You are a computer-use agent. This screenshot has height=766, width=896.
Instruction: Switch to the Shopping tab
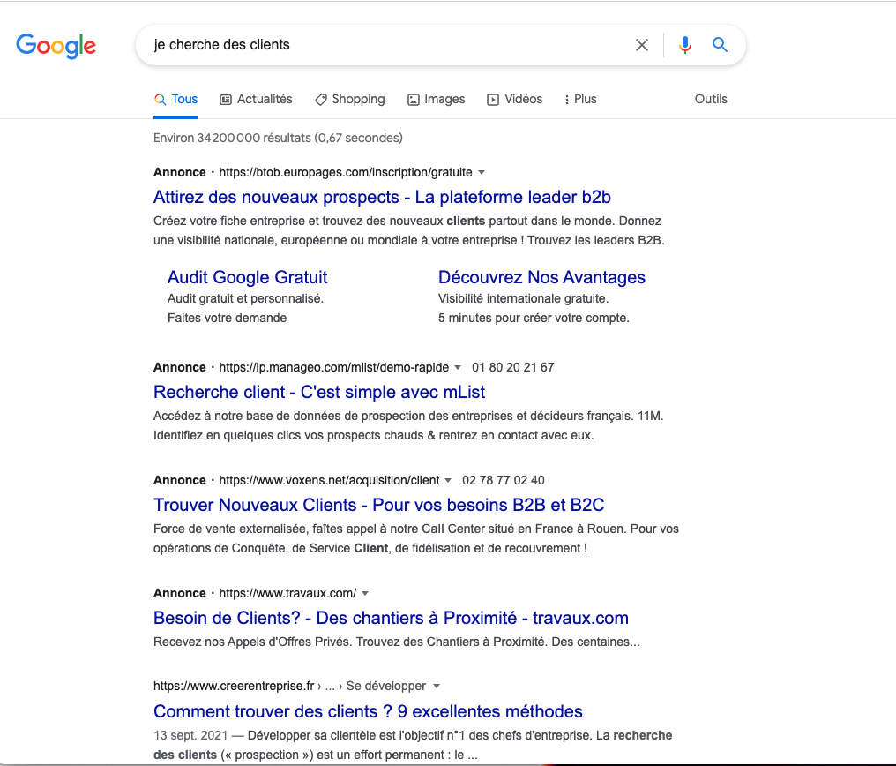tap(350, 100)
